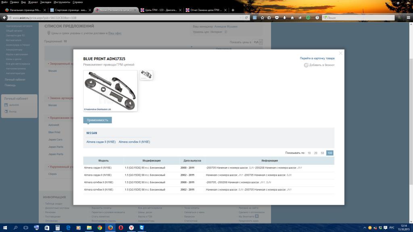Open Almera седан II (N16E) link
The height and width of the screenshot is (232, 413).
click(x=101, y=142)
